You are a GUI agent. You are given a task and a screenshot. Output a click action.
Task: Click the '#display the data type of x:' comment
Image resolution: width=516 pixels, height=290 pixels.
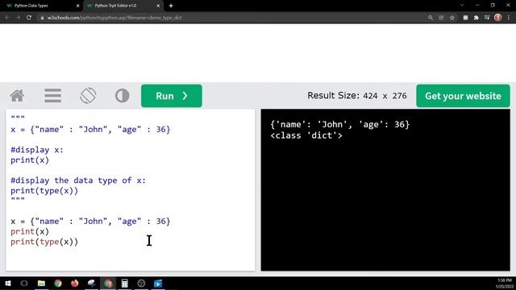pos(78,180)
